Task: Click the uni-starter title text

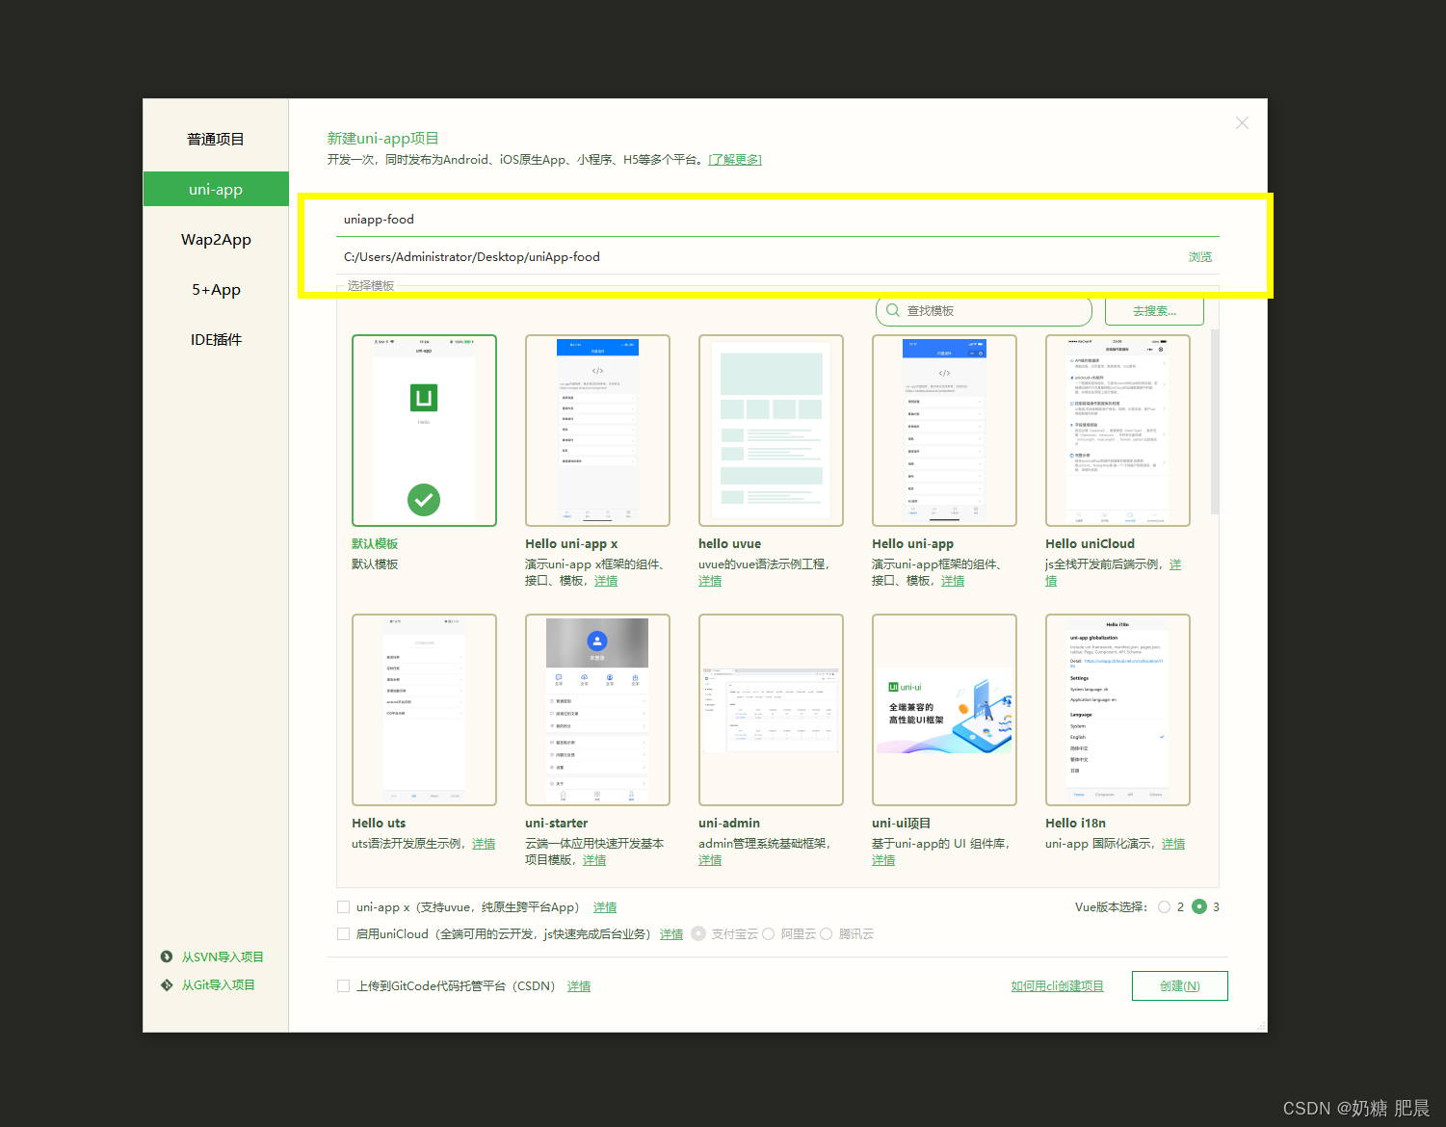Action: [556, 824]
